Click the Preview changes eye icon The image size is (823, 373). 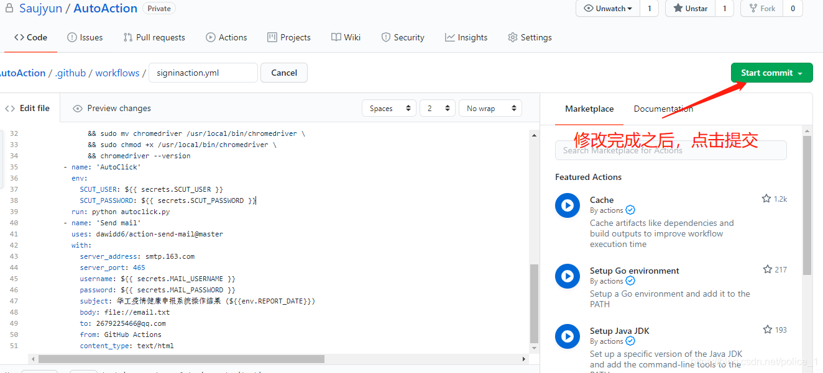78,109
